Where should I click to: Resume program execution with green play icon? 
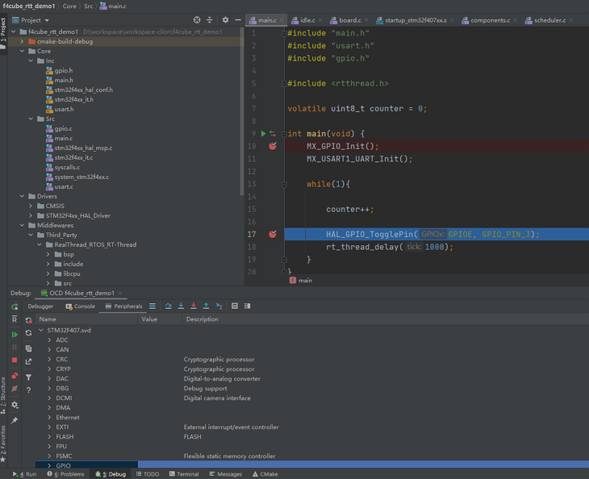click(15, 335)
